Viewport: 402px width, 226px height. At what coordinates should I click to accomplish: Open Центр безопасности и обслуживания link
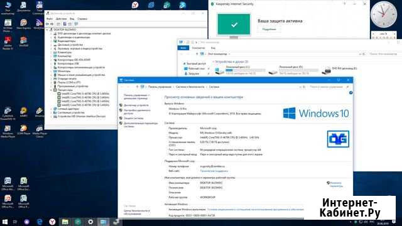[137, 212]
